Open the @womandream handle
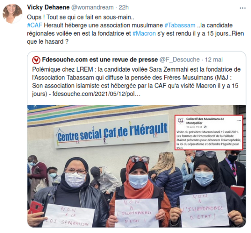Screen dimensions: 251x233 (92, 7)
